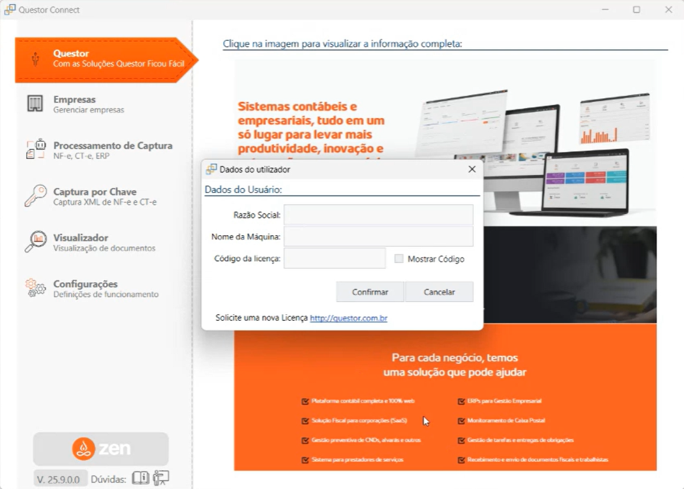
Task: Click the Zen logo button
Action: coord(100,449)
